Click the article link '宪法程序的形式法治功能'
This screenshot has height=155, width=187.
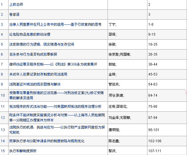click(x=55, y=107)
